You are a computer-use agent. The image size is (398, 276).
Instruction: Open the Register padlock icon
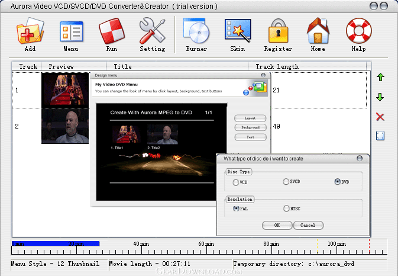tap(278, 31)
